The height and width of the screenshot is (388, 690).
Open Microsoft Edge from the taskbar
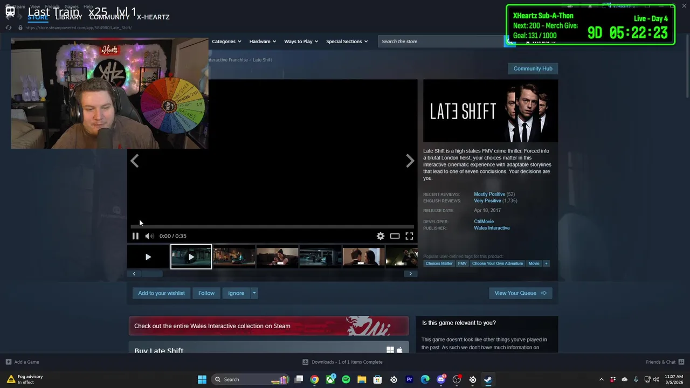(x=425, y=379)
